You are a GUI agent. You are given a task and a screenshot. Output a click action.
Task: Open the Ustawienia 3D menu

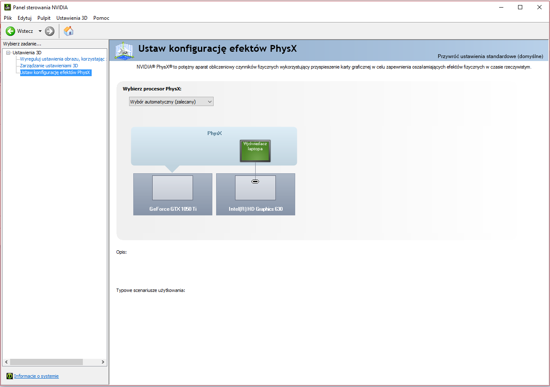[x=72, y=18]
